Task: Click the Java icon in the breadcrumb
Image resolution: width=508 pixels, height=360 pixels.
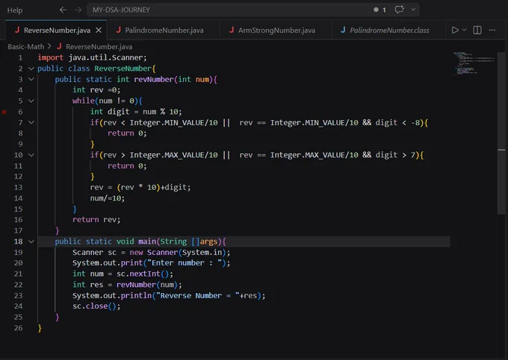Action: coord(59,46)
